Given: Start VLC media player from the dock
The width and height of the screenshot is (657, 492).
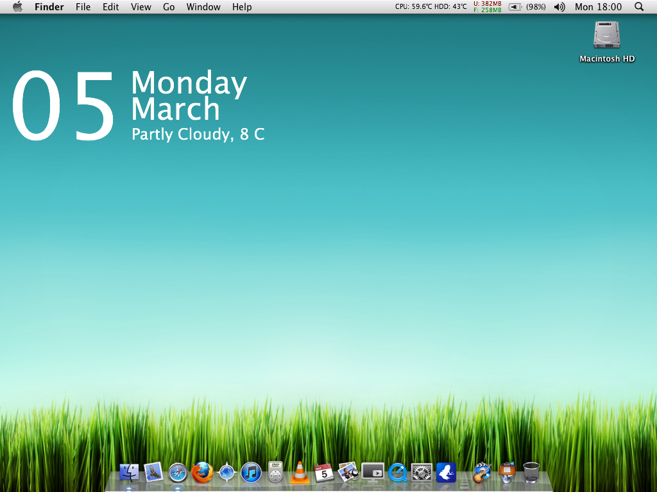Looking at the screenshot, I should pos(300,473).
